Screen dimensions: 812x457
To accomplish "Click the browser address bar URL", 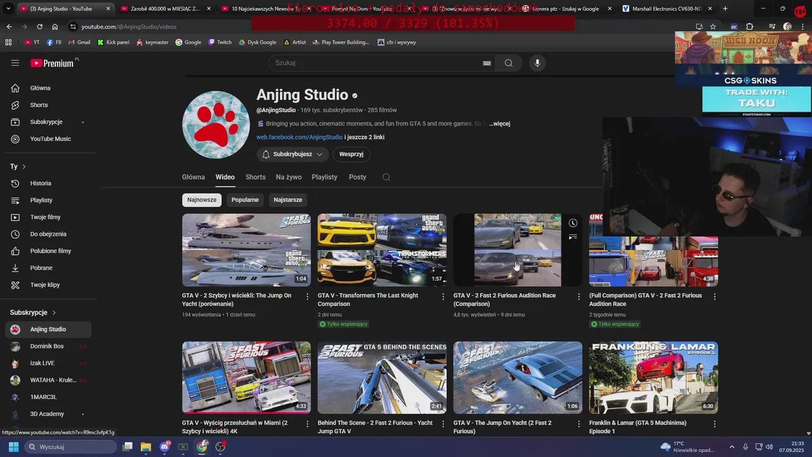I will pos(129,27).
